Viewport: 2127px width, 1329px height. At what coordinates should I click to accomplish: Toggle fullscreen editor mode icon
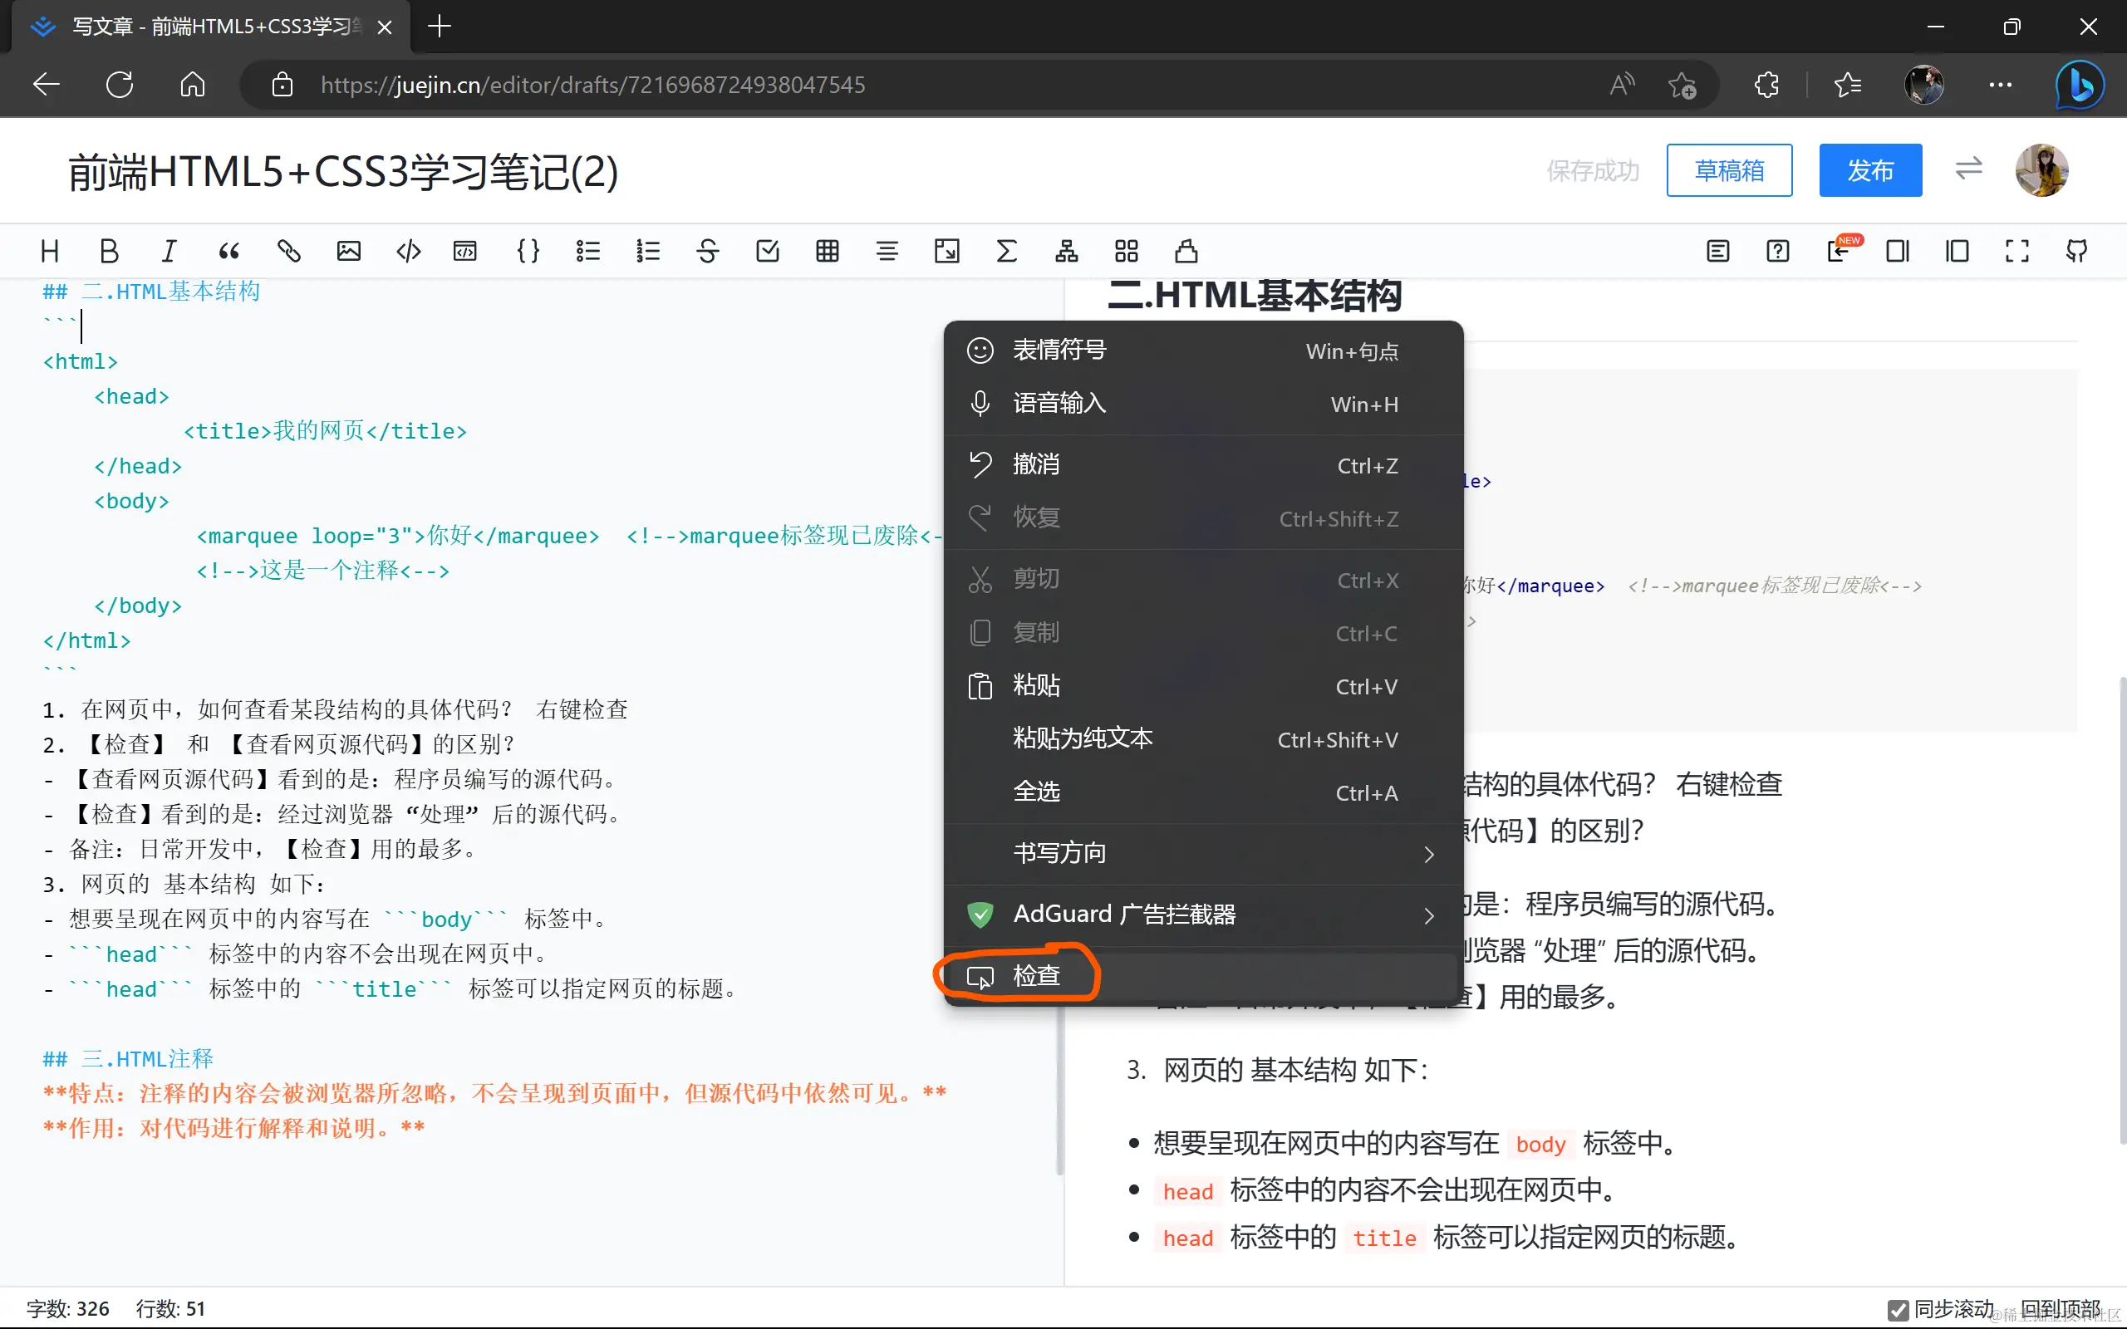pyautogui.click(x=2017, y=252)
